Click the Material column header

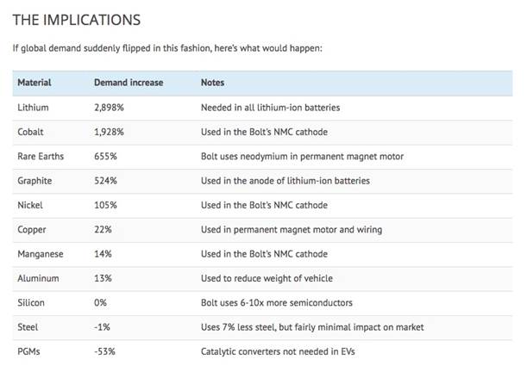(x=35, y=83)
